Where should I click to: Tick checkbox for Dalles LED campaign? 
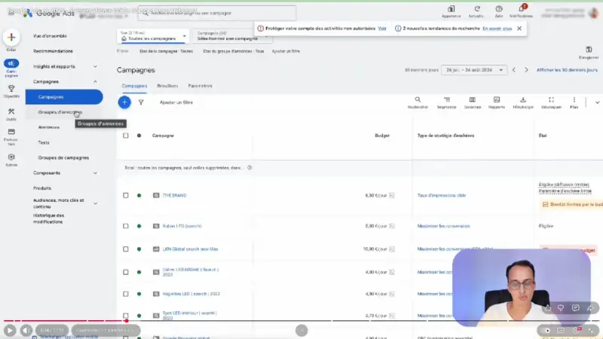(x=126, y=272)
